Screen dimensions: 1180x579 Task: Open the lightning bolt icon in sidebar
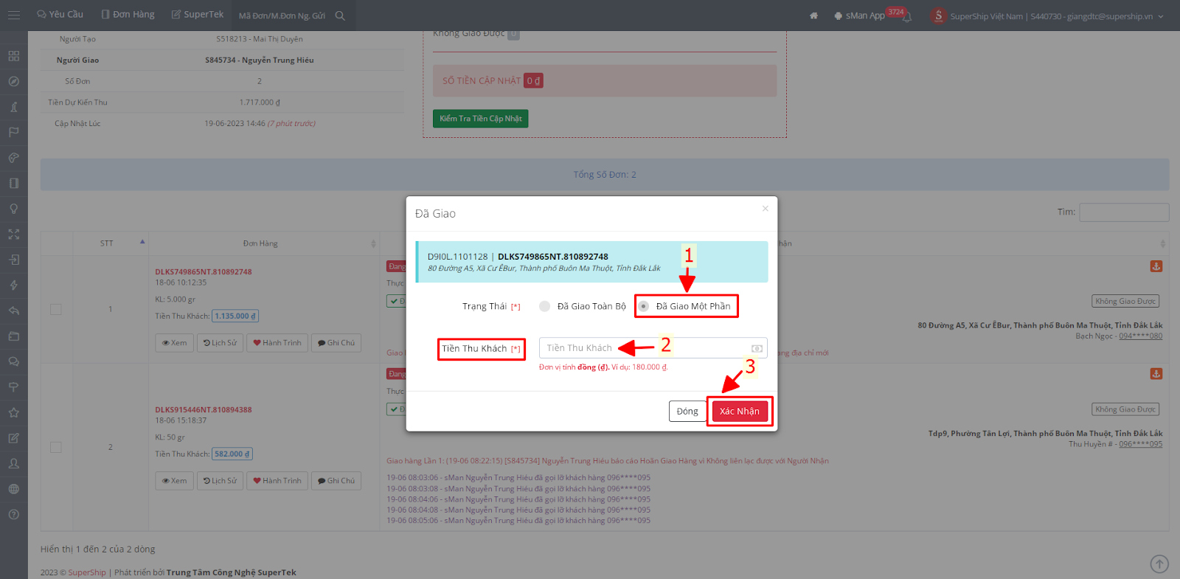tap(13, 285)
